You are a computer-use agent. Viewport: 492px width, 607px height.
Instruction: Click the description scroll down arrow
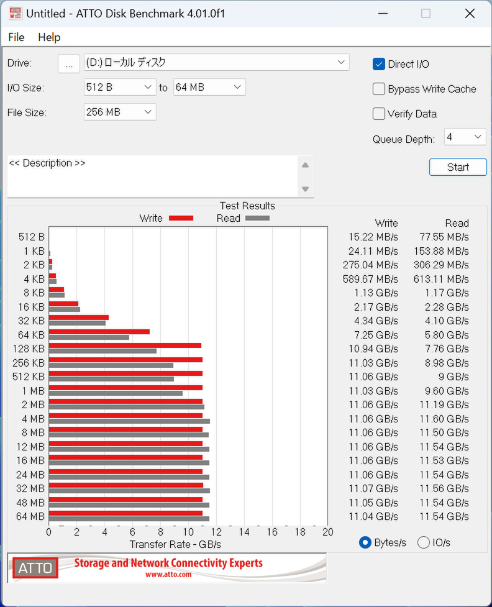pos(306,189)
